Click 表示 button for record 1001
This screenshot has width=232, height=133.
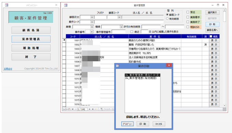click(x=214, y=40)
